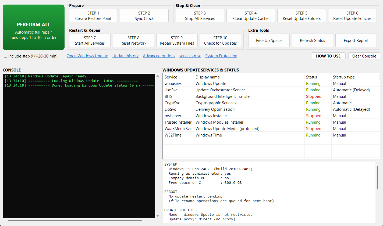Screen dimensions: 383x226
Task: Select the BITS service row
Action: click(271, 96)
